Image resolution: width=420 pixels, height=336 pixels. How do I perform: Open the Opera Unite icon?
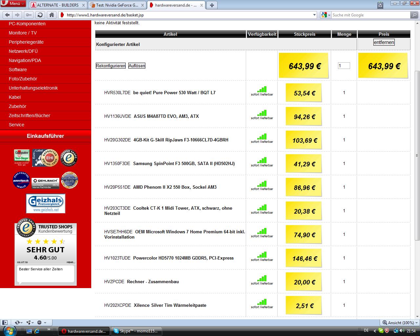(x=30, y=323)
